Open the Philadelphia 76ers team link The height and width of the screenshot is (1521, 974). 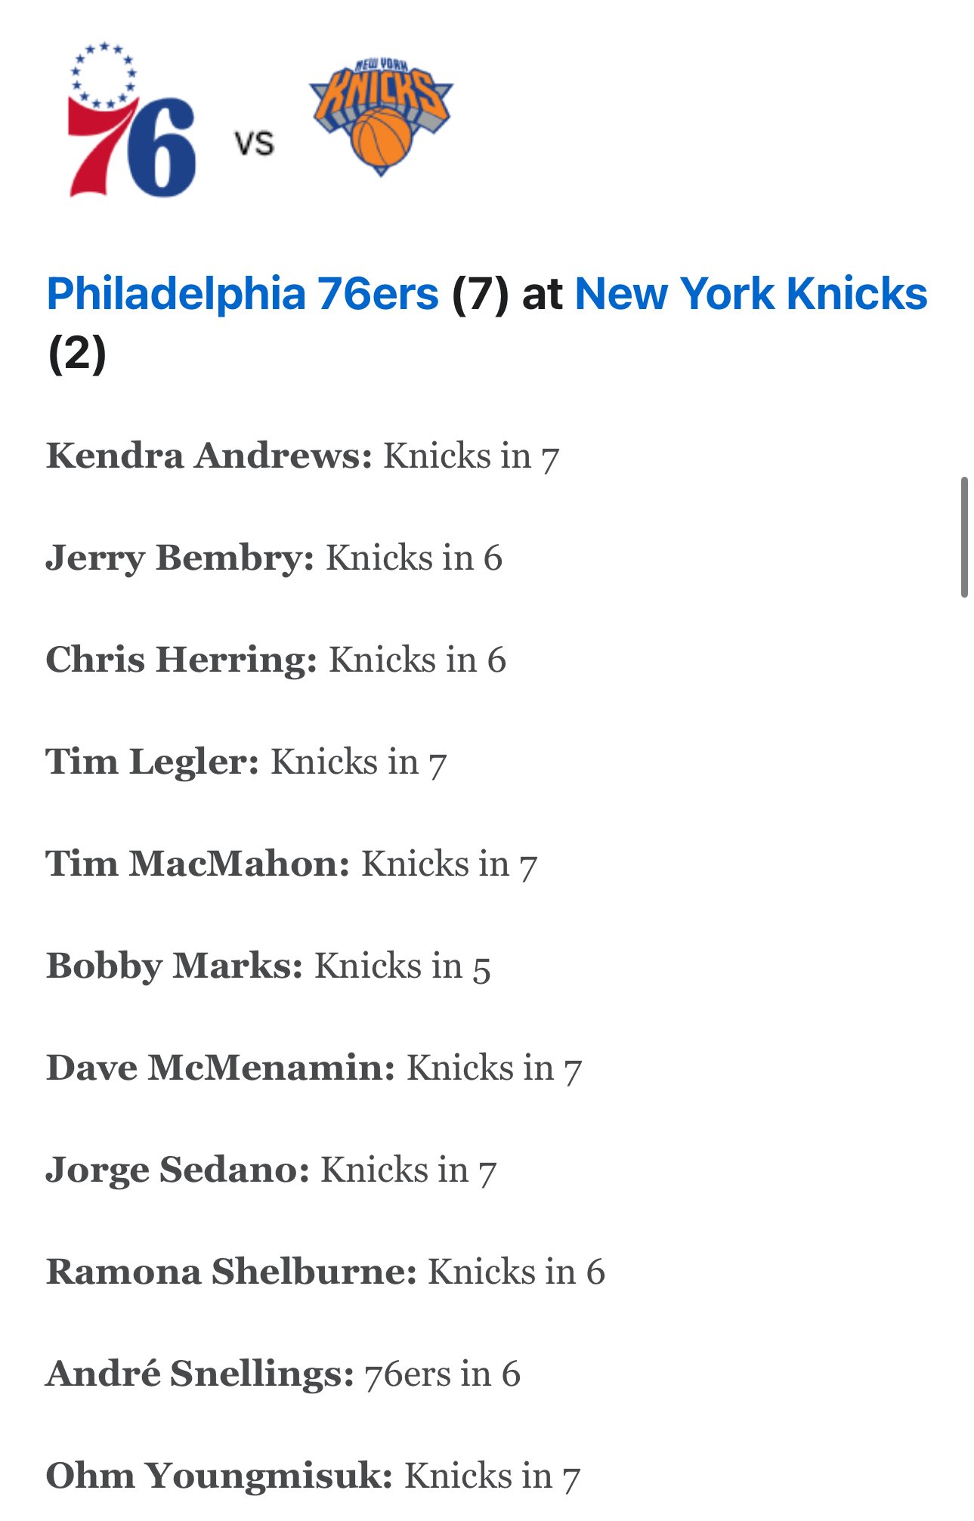243,294
